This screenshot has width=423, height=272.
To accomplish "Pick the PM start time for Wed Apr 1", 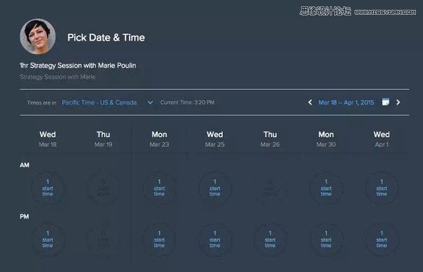I will tap(381, 239).
